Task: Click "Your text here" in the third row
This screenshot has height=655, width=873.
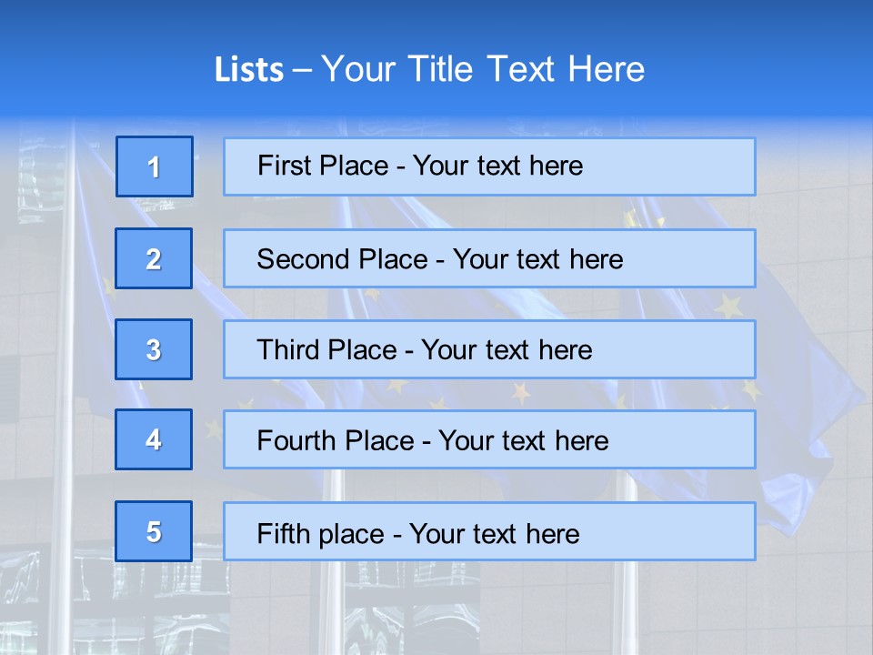Action: tap(507, 350)
